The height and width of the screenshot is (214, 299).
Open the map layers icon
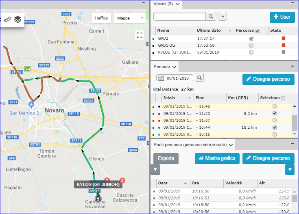point(17,19)
